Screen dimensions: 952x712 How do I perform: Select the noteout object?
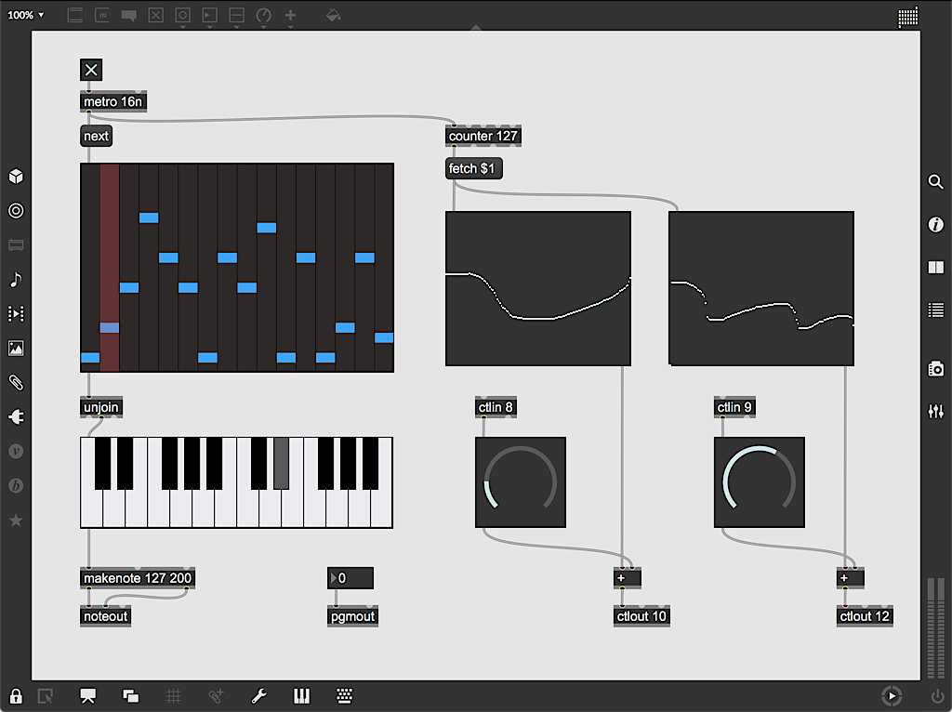(106, 616)
